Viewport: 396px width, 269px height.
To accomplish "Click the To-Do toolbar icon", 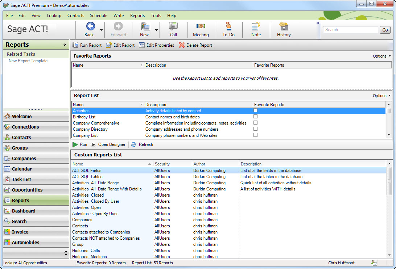I will pyautogui.click(x=228, y=26).
